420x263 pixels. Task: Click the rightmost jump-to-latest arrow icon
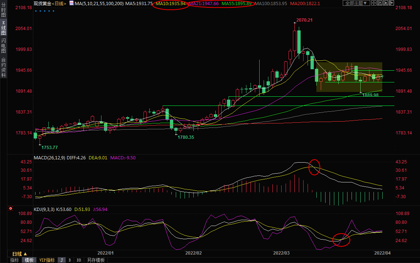pos(391,3)
